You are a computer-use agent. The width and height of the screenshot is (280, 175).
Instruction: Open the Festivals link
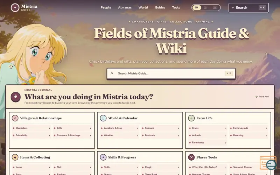pos(161,135)
